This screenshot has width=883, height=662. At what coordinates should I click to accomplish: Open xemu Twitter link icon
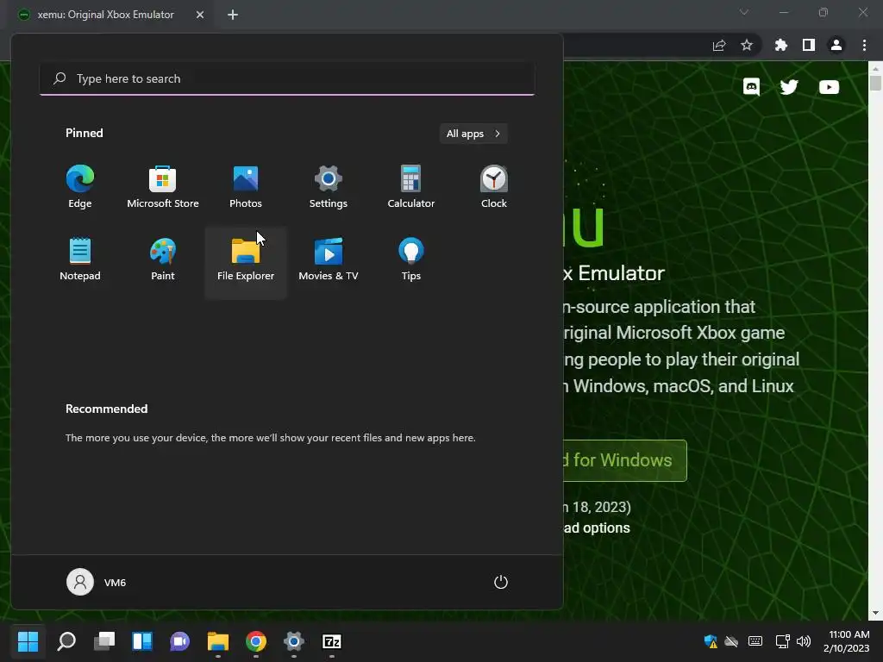coord(789,87)
